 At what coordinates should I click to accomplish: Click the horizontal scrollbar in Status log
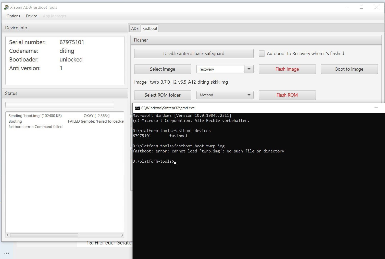pos(44,235)
